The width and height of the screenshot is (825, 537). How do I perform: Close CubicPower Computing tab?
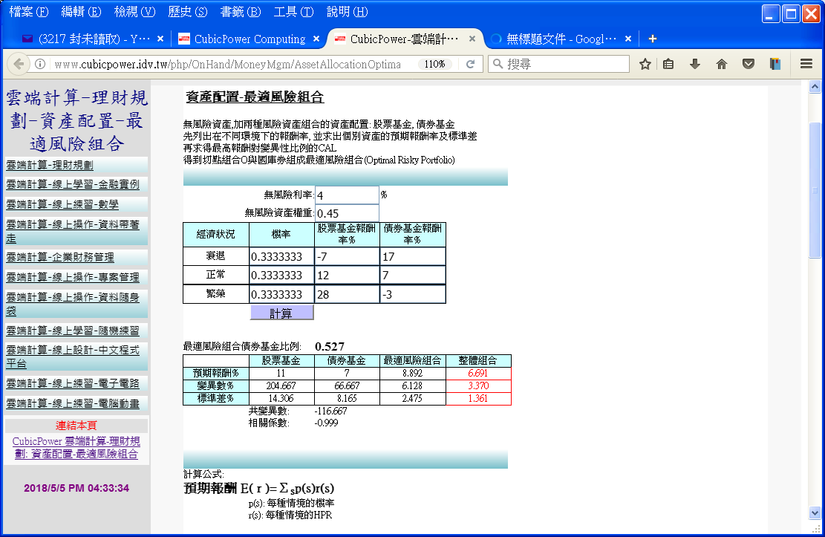pos(316,39)
